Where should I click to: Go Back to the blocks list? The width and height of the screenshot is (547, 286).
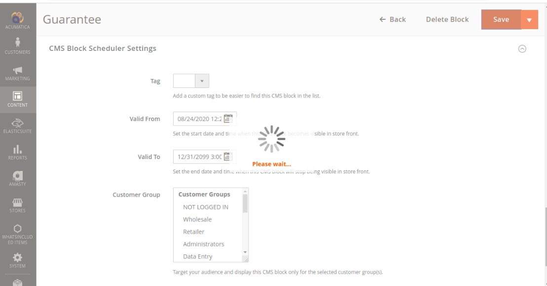pos(393,20)
